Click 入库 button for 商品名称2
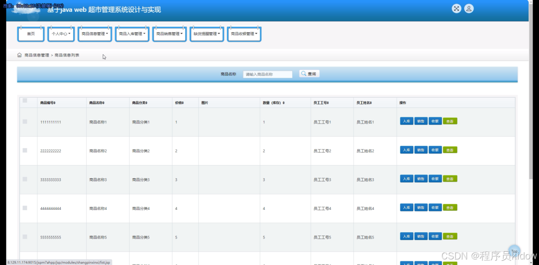The height and width of the screenshot is (265, 539). (x=407, y=150)
